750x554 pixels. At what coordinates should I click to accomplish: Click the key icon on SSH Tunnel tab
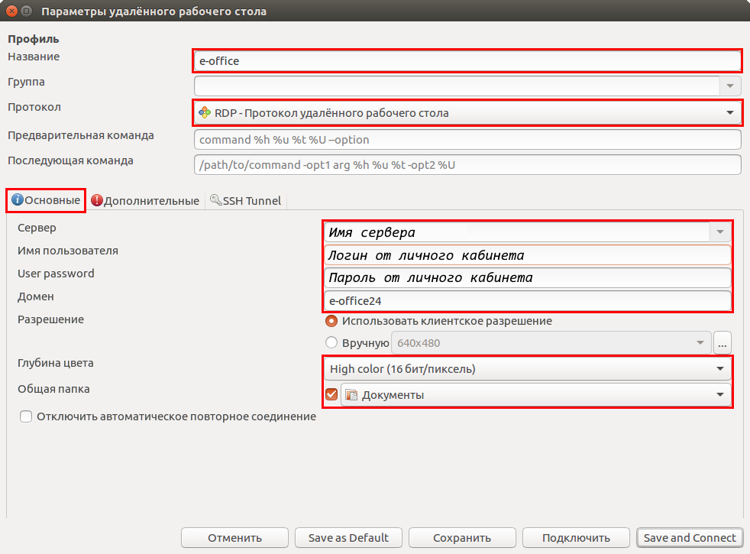pos(215,200)
